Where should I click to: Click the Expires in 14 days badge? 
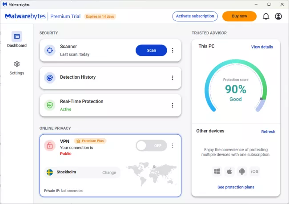pyautogui.click(x=100, y=16)
